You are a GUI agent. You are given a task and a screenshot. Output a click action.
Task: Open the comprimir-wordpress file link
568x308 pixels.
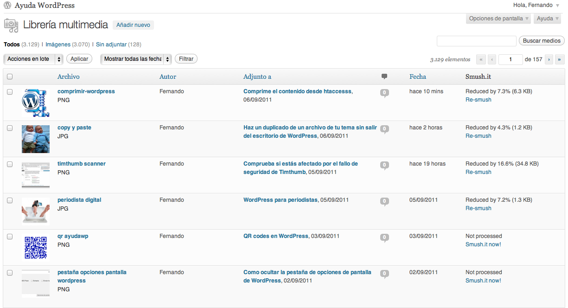point(86,91)
